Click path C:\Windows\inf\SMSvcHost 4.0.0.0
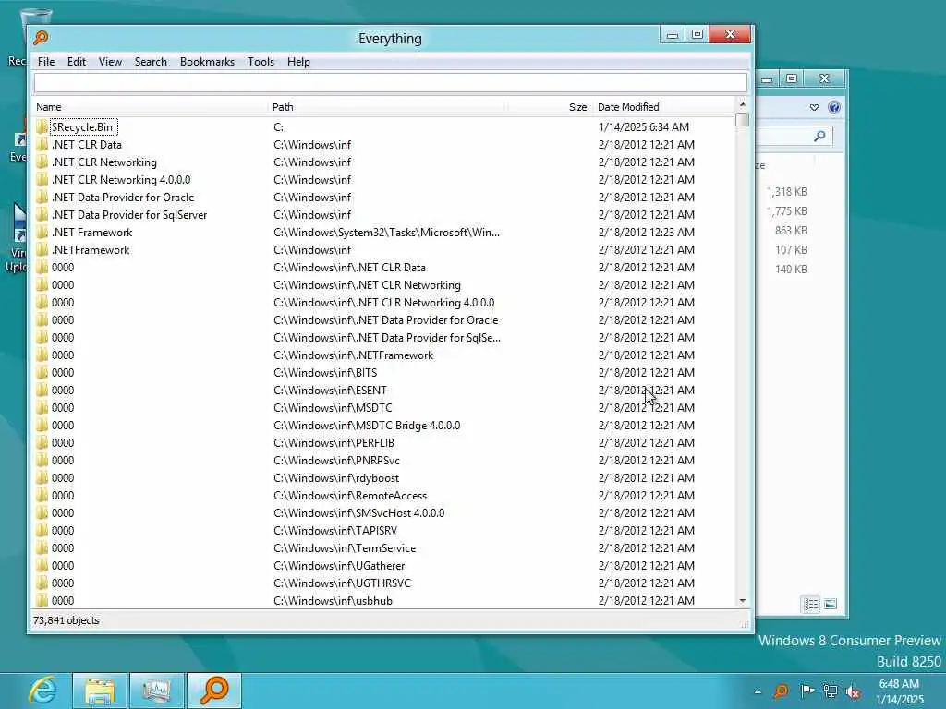Image resolution: width=946 pixels, height=709 pixels. [358, 513]
